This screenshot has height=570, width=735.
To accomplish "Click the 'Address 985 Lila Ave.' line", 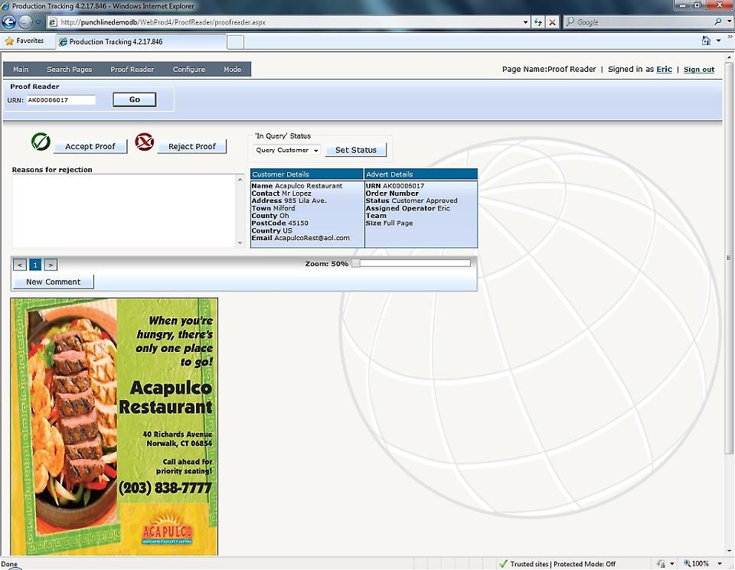I will coord(289,200).
